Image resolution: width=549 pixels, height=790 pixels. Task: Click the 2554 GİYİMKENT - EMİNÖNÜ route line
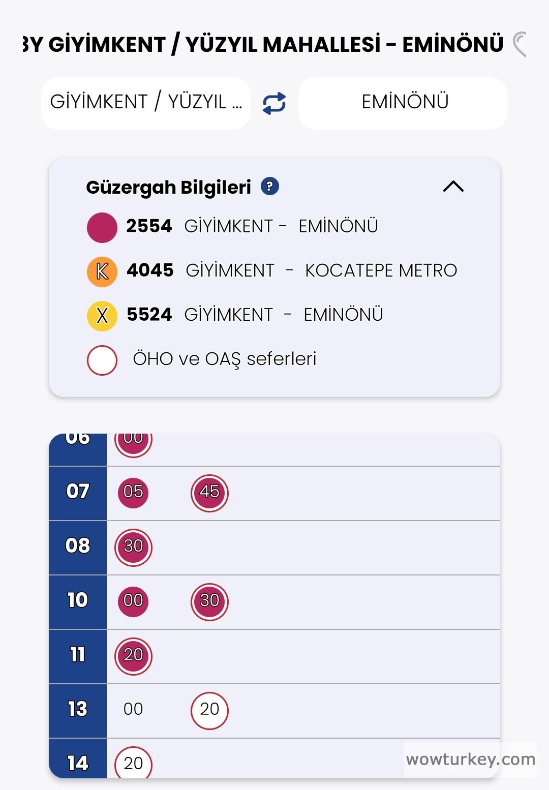[x=252, y=226]
